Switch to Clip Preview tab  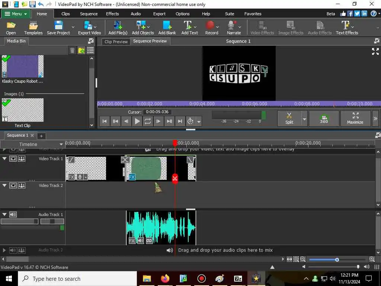click(116, 42)
